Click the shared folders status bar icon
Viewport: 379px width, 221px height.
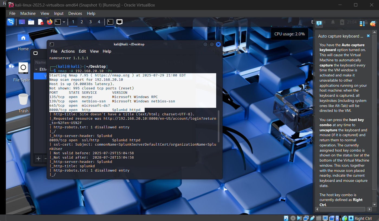(319, 218)
